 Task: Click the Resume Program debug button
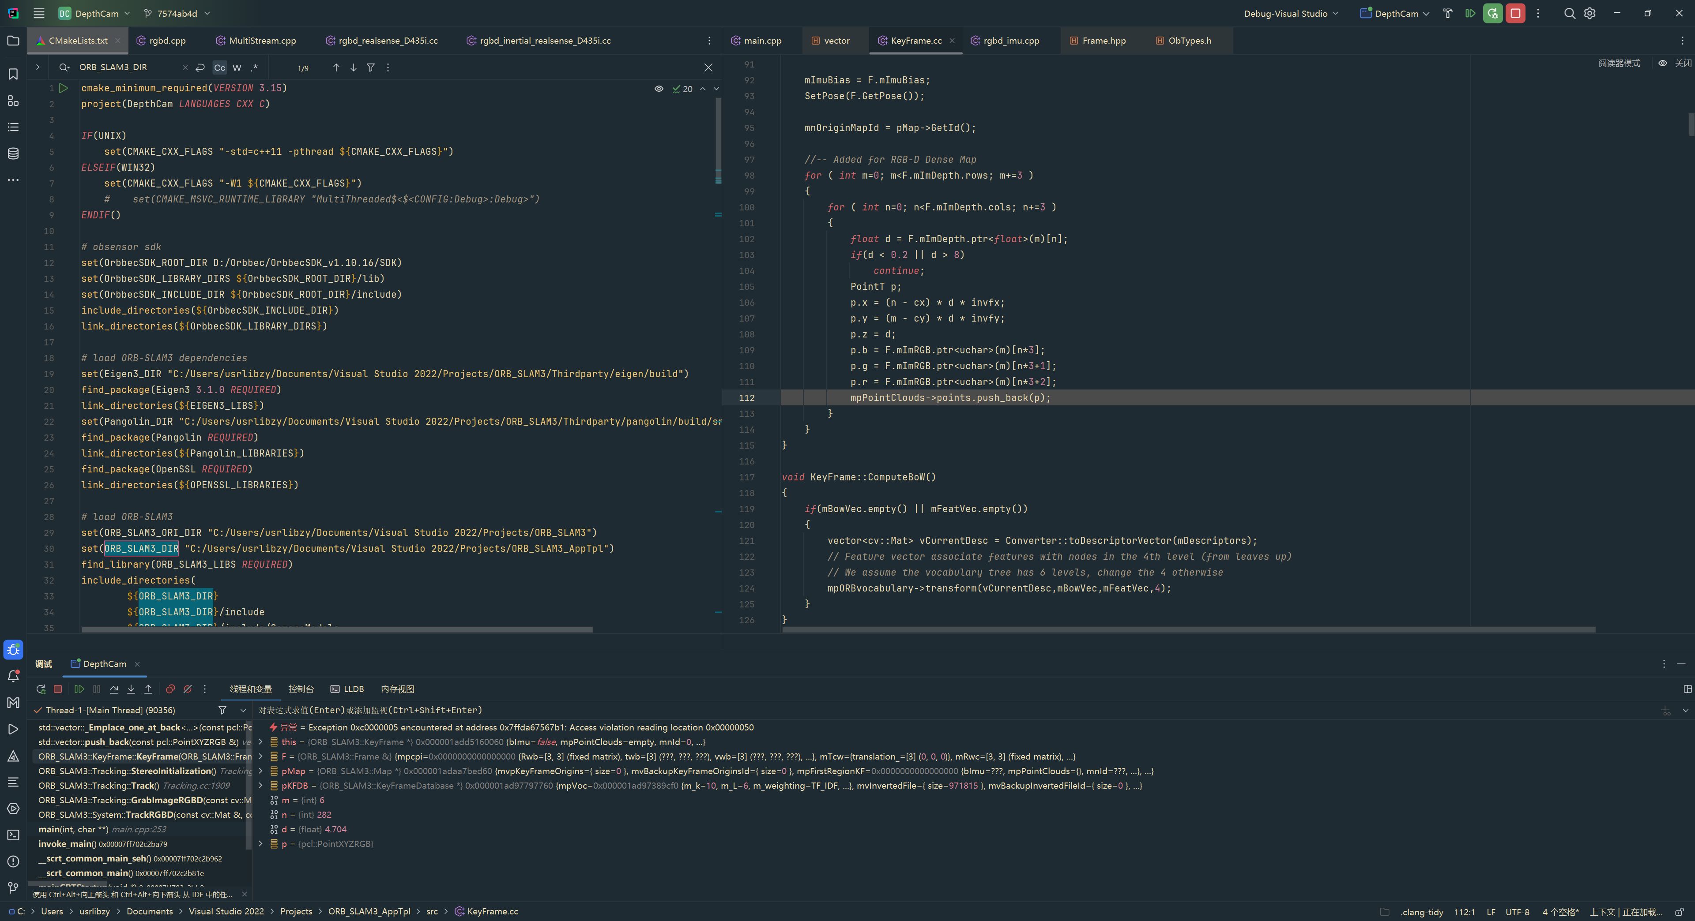click(79, 689)
